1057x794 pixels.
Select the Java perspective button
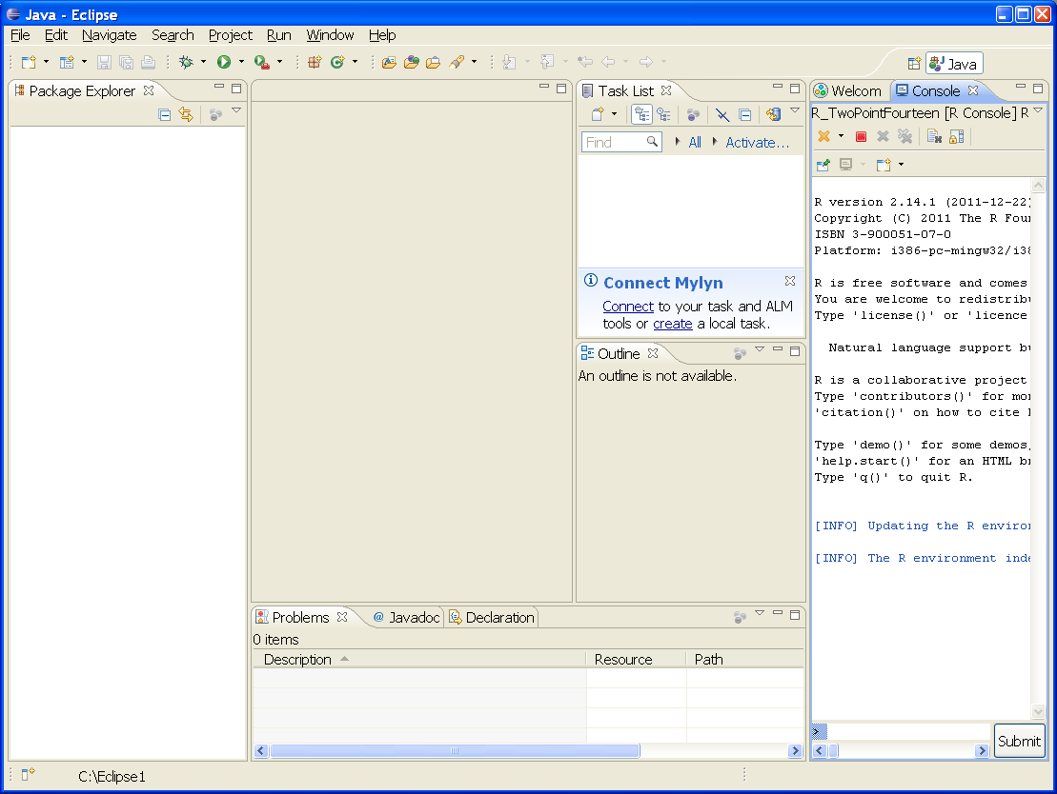pyautogui.click(x=954, y=63)
